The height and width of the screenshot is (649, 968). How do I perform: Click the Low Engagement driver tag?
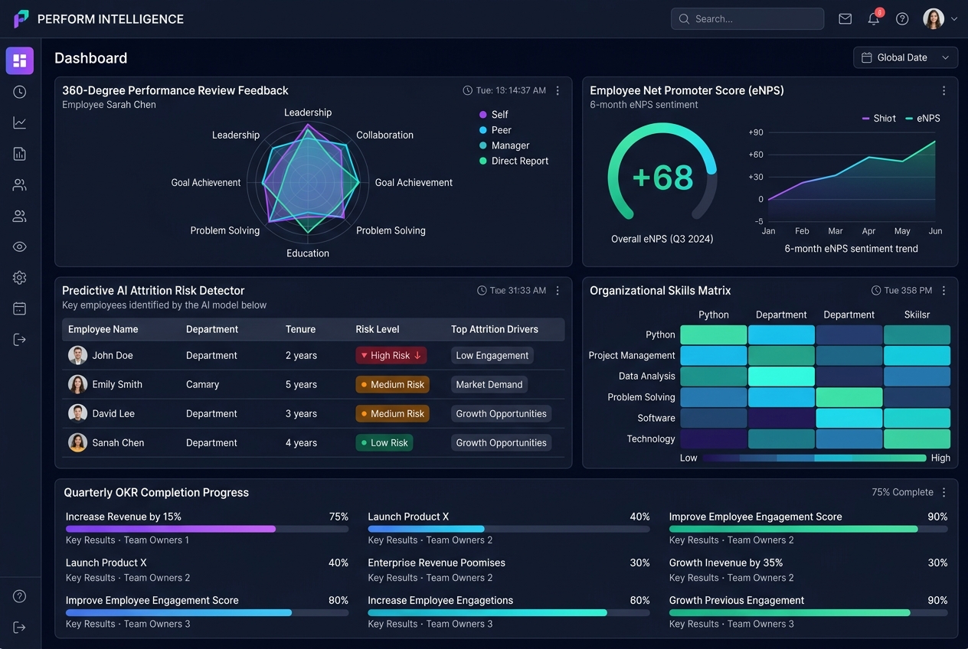[x=492, y=355]
